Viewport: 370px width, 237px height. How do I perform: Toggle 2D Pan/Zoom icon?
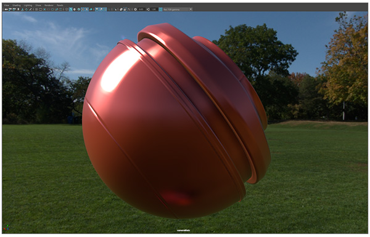tap(27, 9)
